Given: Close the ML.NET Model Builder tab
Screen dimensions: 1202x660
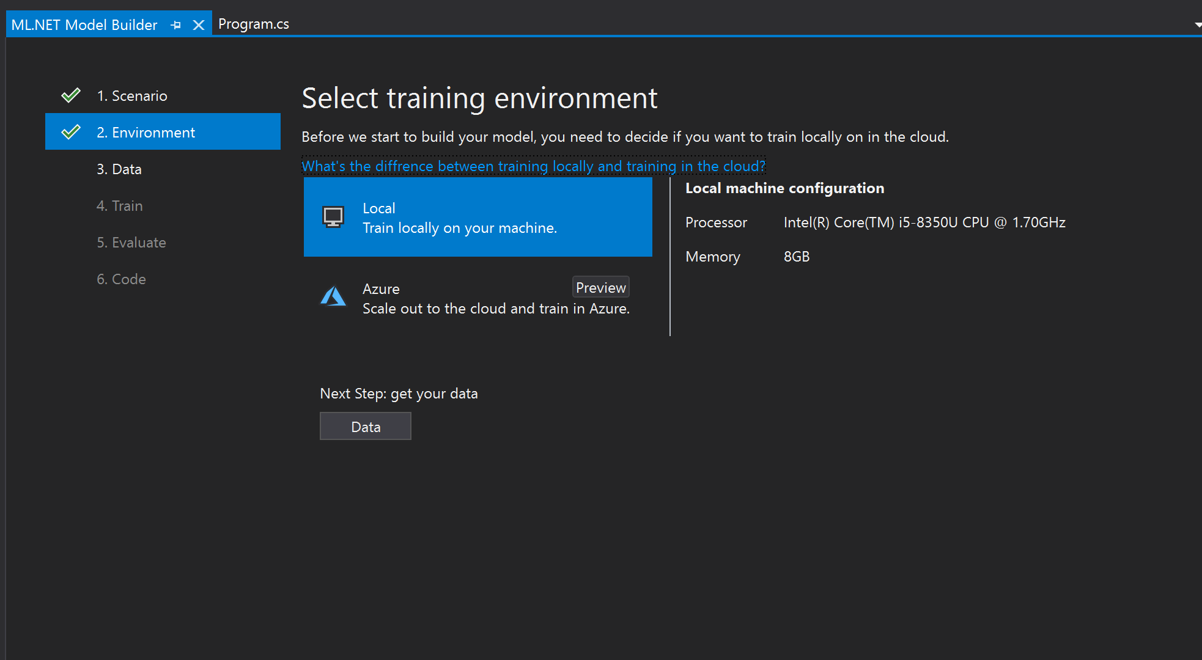Looking at the screenshot, I should pos(198,25).
